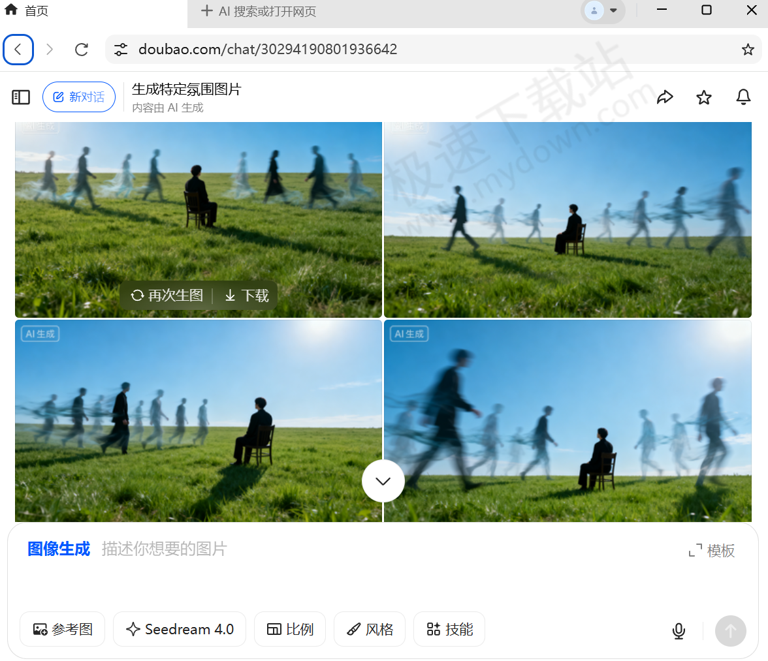Open the 比例 aspect ratio options
The image size is (768, 661).
tap(290, 629)
